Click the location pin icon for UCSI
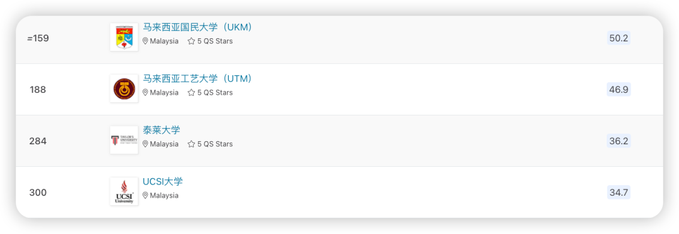Viewport: 679px width, 234px height. click(x=145, y=195)
